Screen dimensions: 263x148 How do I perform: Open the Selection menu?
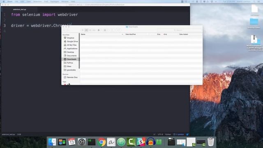click(37, 2)
